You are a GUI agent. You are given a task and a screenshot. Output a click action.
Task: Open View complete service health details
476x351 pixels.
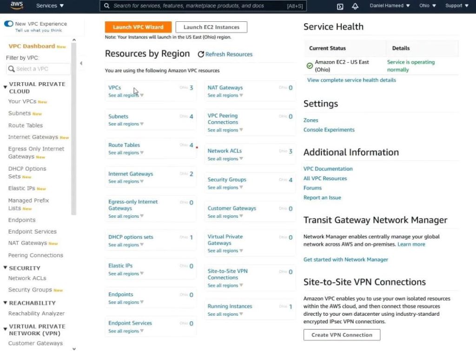click(351, 80)
